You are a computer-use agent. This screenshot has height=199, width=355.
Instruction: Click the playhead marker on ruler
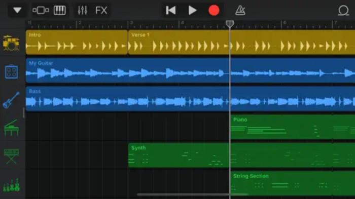click(230, 24)
